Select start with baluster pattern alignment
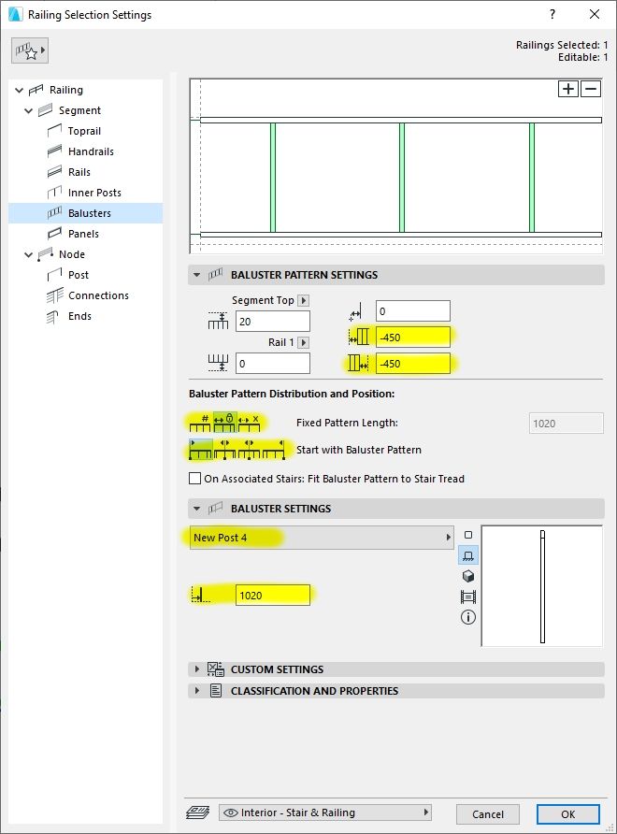 [200, 450]
